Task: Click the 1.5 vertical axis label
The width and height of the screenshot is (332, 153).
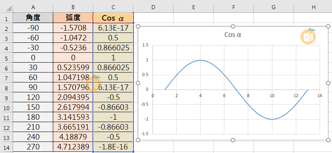Action: [x=145, y=45]
